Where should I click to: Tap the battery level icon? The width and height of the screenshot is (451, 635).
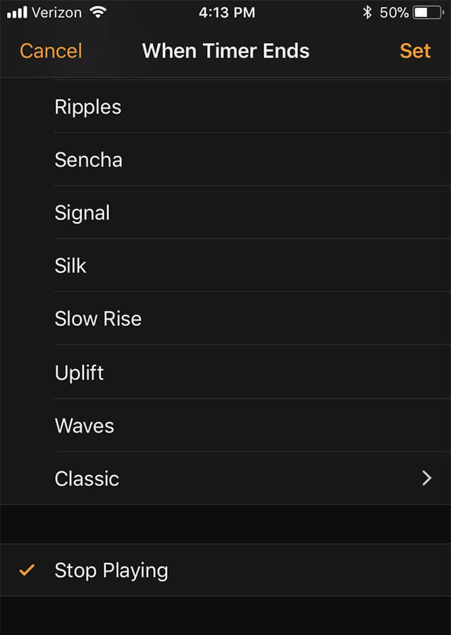pyautogui.click(x=429, y=13)
